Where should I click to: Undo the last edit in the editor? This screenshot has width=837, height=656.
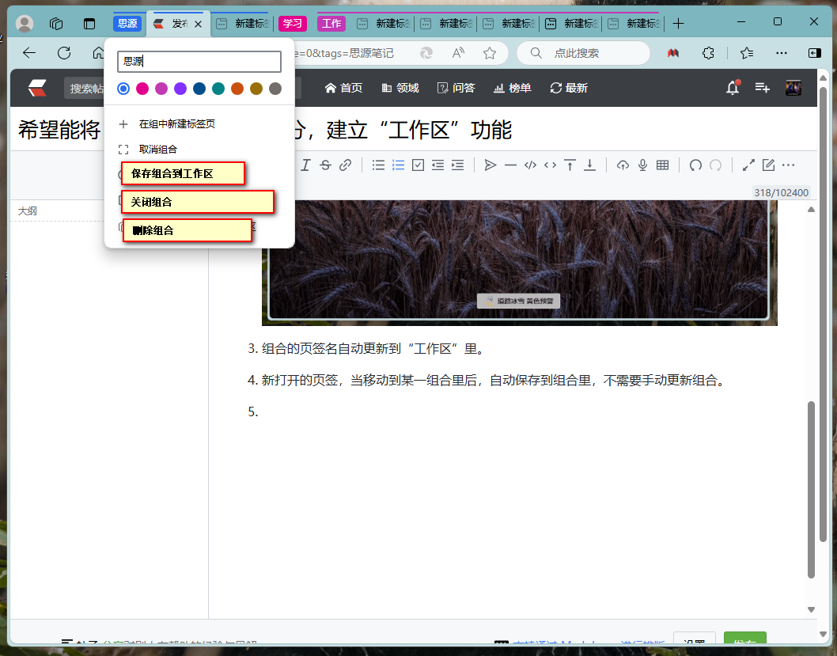[695, 165]
